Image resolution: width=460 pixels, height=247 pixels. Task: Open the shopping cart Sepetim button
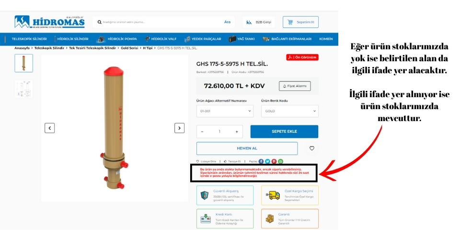(x=301, y=22)
